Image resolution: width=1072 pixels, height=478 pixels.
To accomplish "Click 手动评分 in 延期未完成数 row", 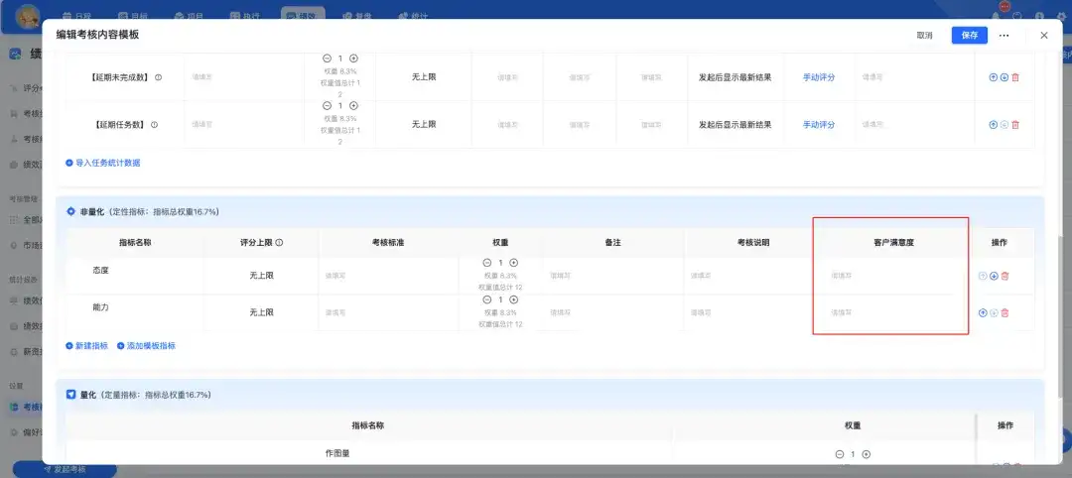I will [819, 77].
